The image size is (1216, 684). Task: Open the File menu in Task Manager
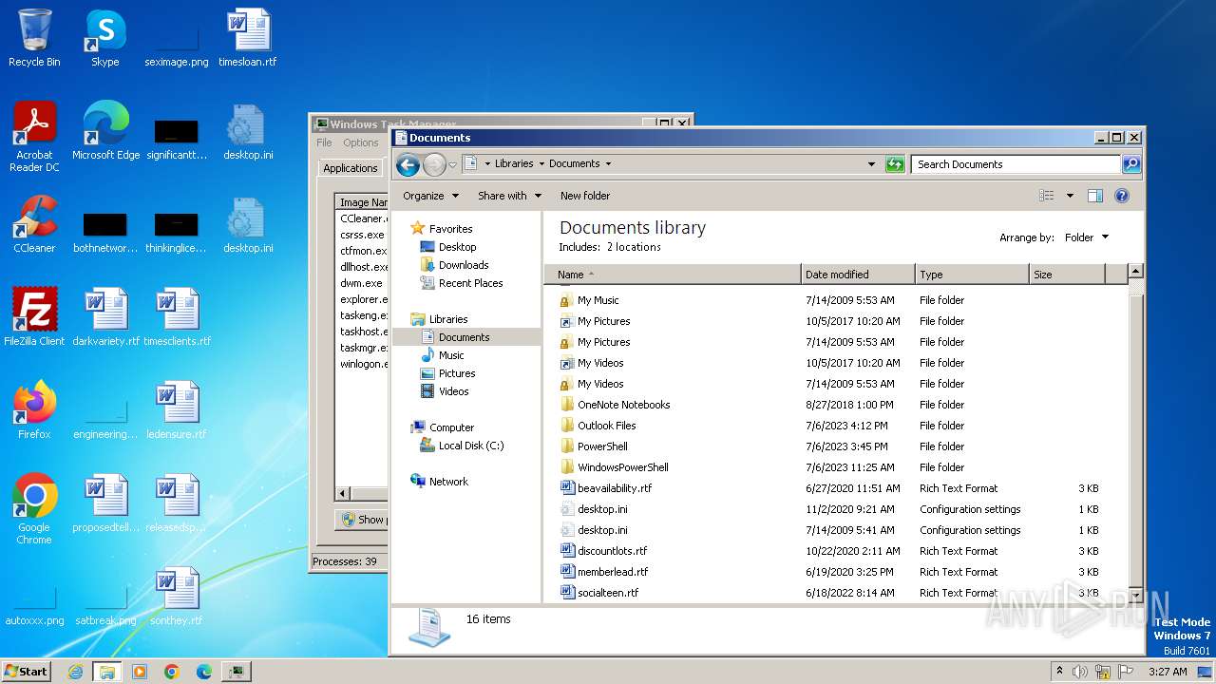pos(324,142)
